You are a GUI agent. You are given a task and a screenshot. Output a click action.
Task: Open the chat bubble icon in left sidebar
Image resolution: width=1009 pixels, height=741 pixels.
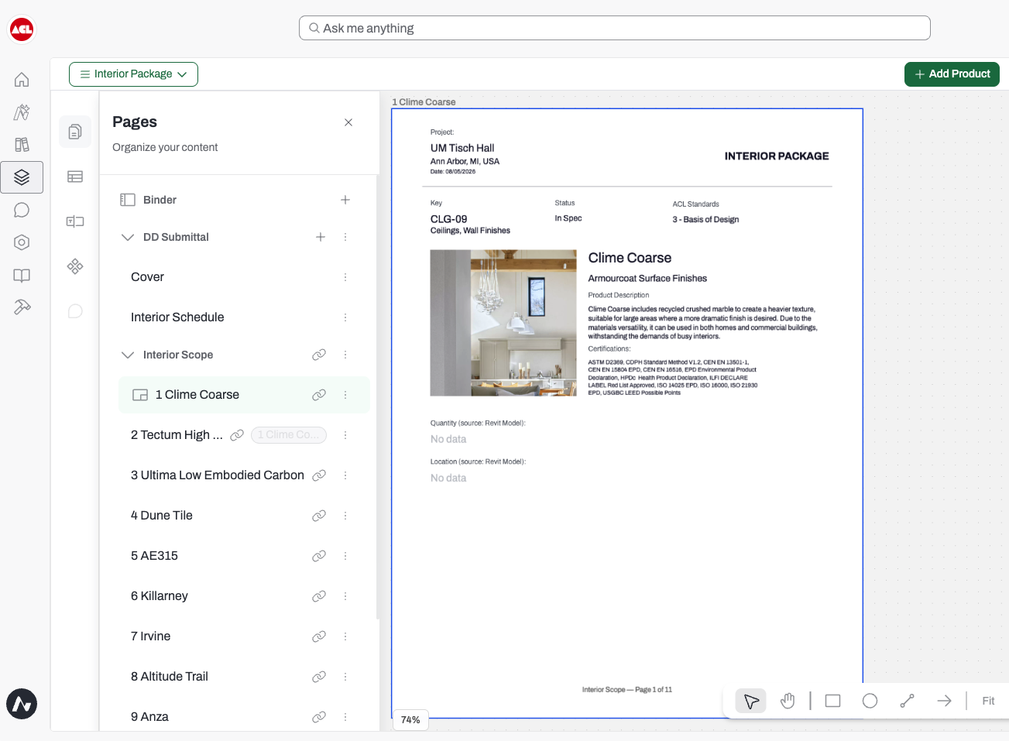[x=22, y=210]
